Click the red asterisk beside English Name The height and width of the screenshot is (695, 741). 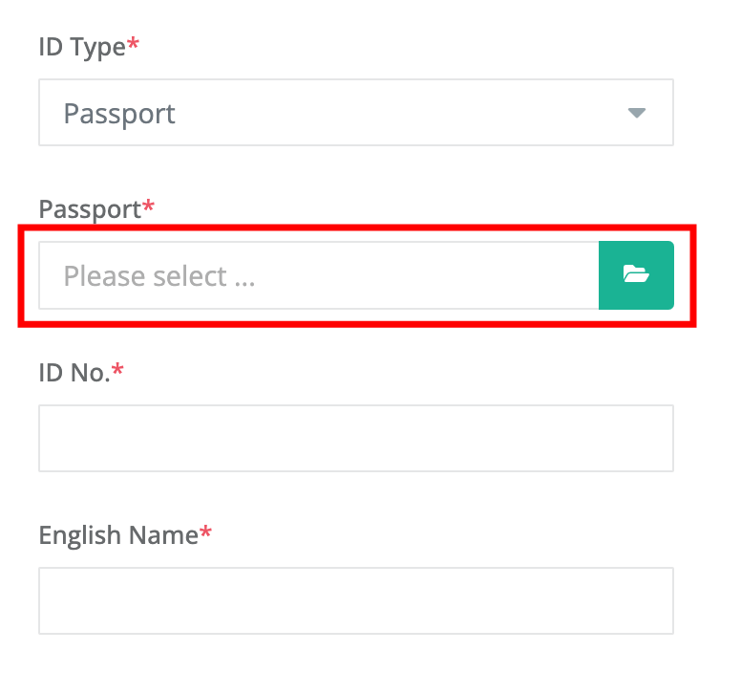click(205, 532)
